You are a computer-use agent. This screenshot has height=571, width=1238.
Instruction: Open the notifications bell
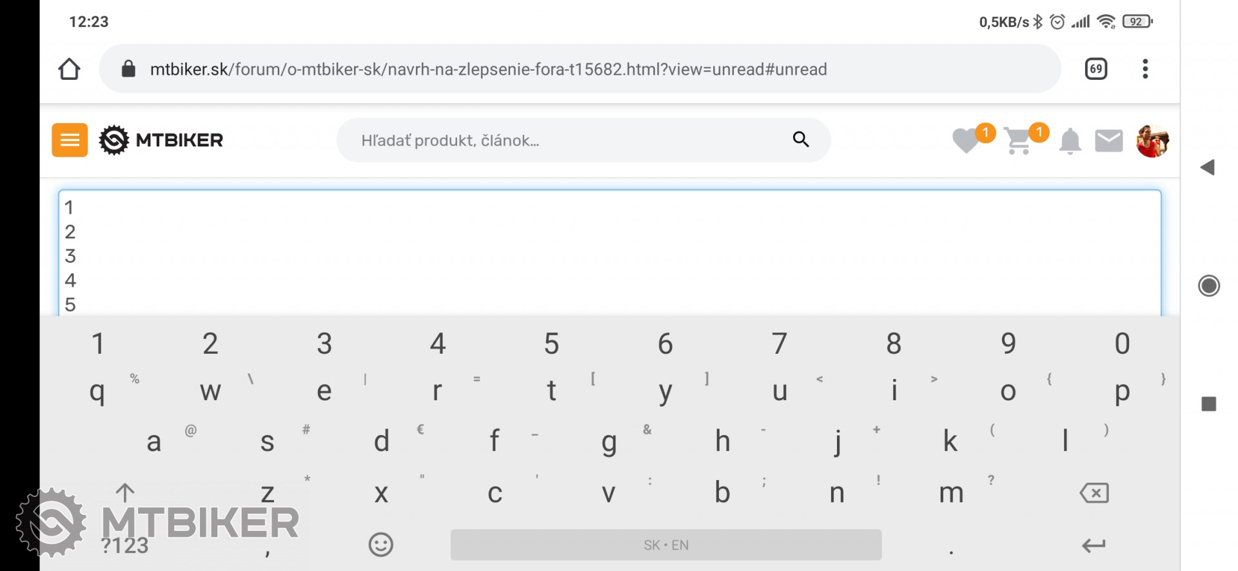(1070, 140)
